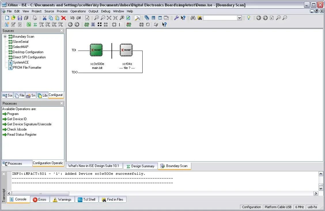The image size is (325, 211).
Task: Open the toolbar search combo dropdown arrow
Action: [x=239, y=18]
